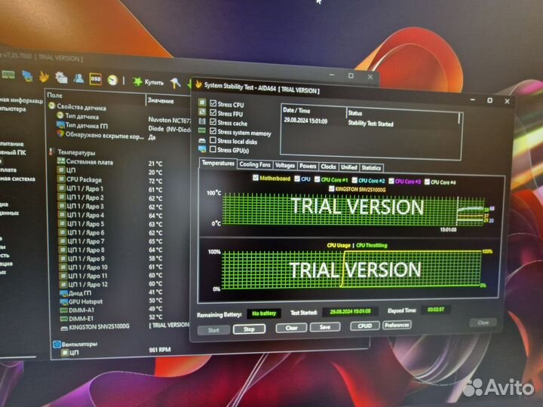Enable the Stress GPU(s) checkbox
This screenshot has width=543, height=407.
tap(213, 149)
